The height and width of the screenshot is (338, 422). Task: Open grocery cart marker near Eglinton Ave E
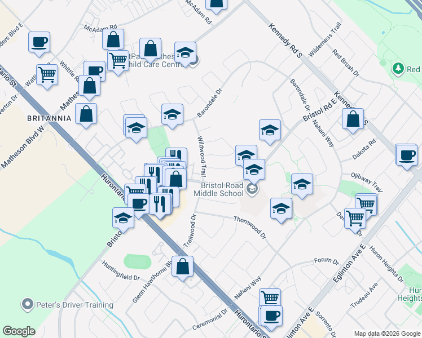pyautogui.click(x=355, y=220)
